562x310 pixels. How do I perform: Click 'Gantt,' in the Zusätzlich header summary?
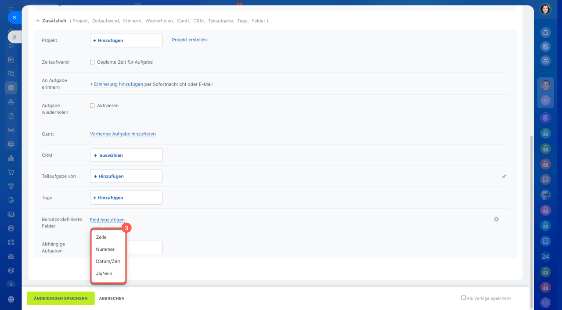click(184, 21)
